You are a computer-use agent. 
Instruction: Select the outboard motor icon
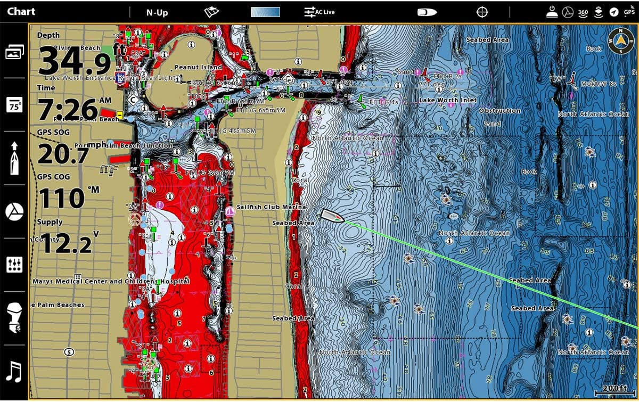(14, 315)
